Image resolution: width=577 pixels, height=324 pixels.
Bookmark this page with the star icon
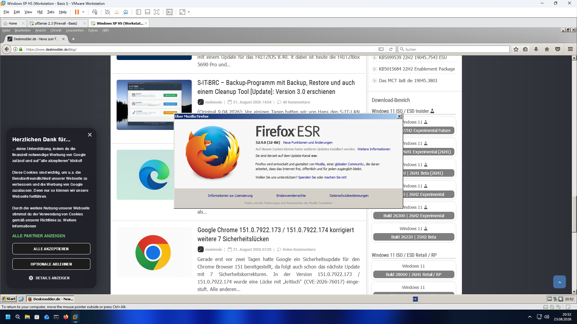[516, 49]
